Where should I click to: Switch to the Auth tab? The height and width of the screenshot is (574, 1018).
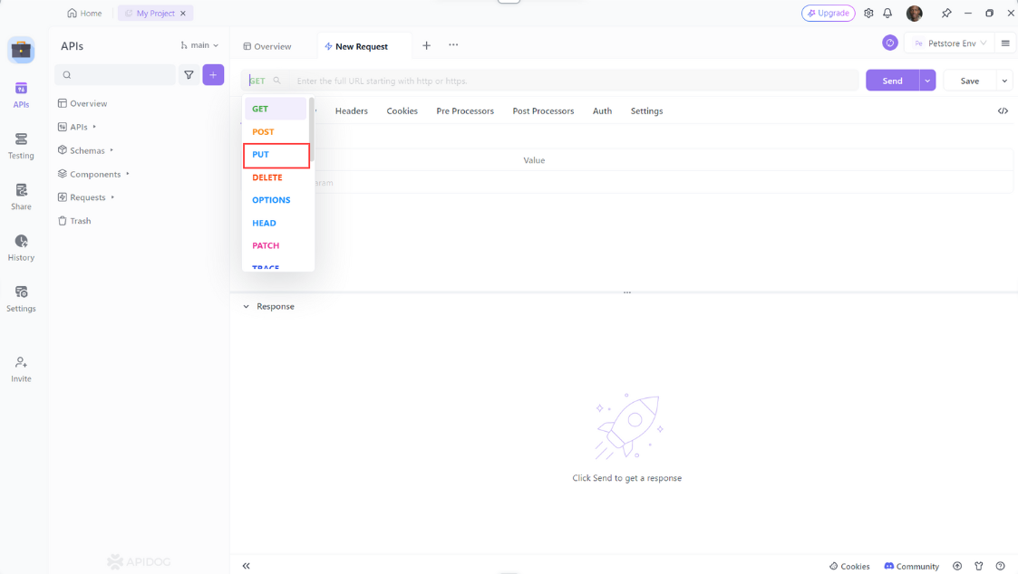click(602, 111)
